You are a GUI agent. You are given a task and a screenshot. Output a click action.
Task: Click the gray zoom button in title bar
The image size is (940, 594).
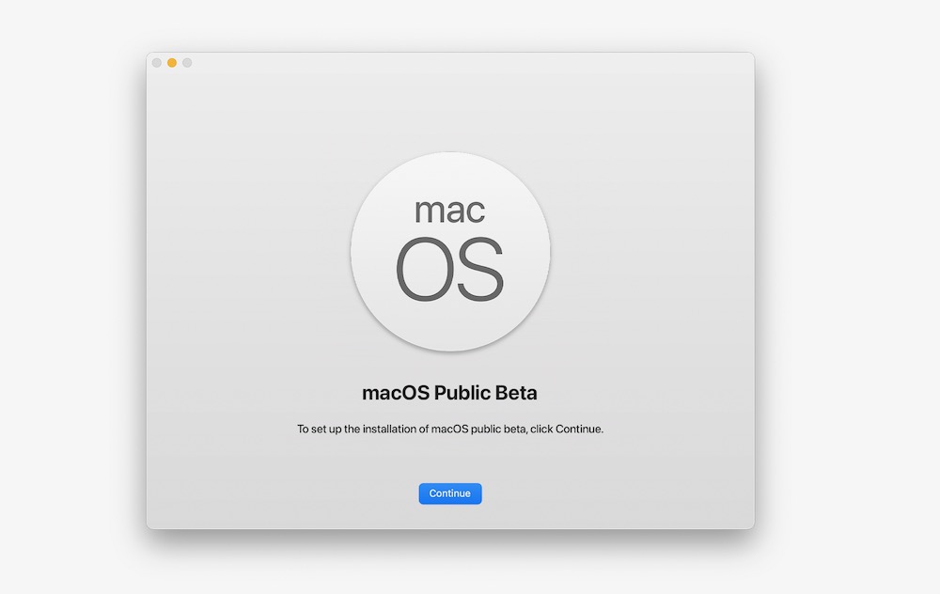tap(187, 63)
